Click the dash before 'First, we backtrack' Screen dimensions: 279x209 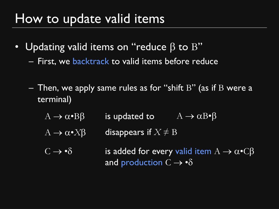point(31,62)
